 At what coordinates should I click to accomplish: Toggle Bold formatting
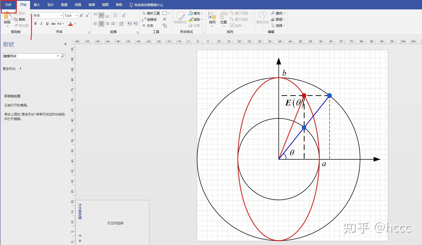click(x=35, y=24)
